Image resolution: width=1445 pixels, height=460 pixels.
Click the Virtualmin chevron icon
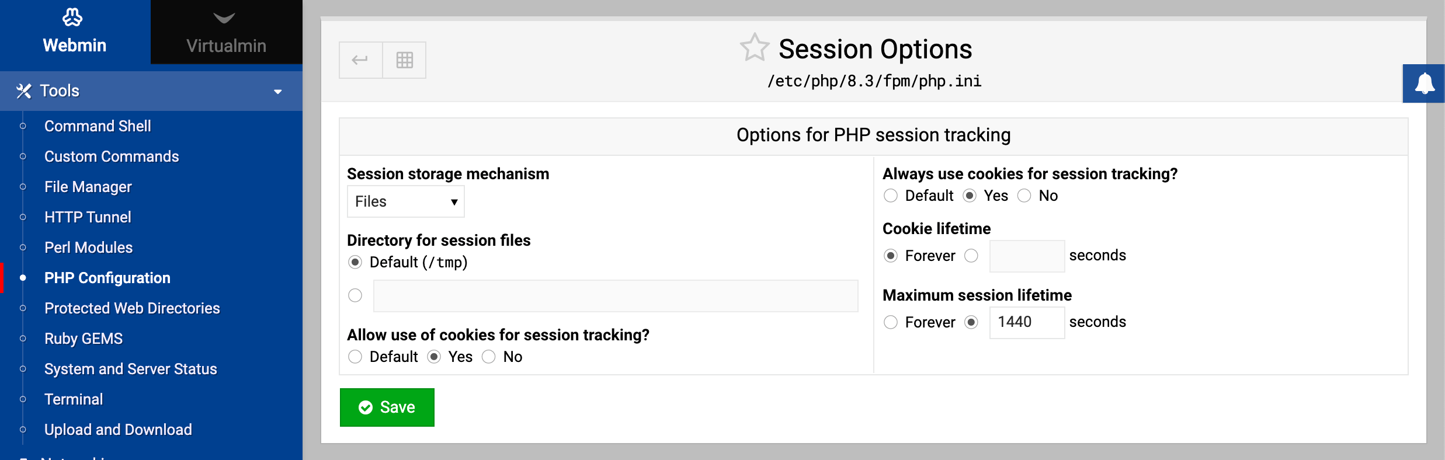coord(224,18)
